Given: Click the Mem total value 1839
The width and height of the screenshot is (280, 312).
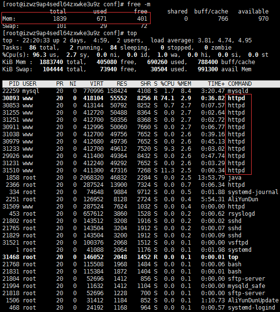Looking at the screenshot, I should 60,19.
